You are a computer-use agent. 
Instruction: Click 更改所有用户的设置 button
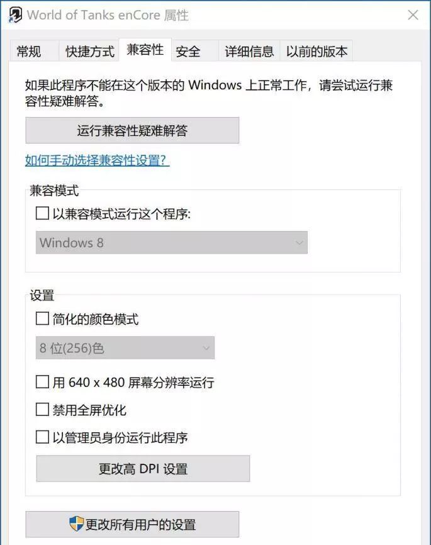coord(132,524)
